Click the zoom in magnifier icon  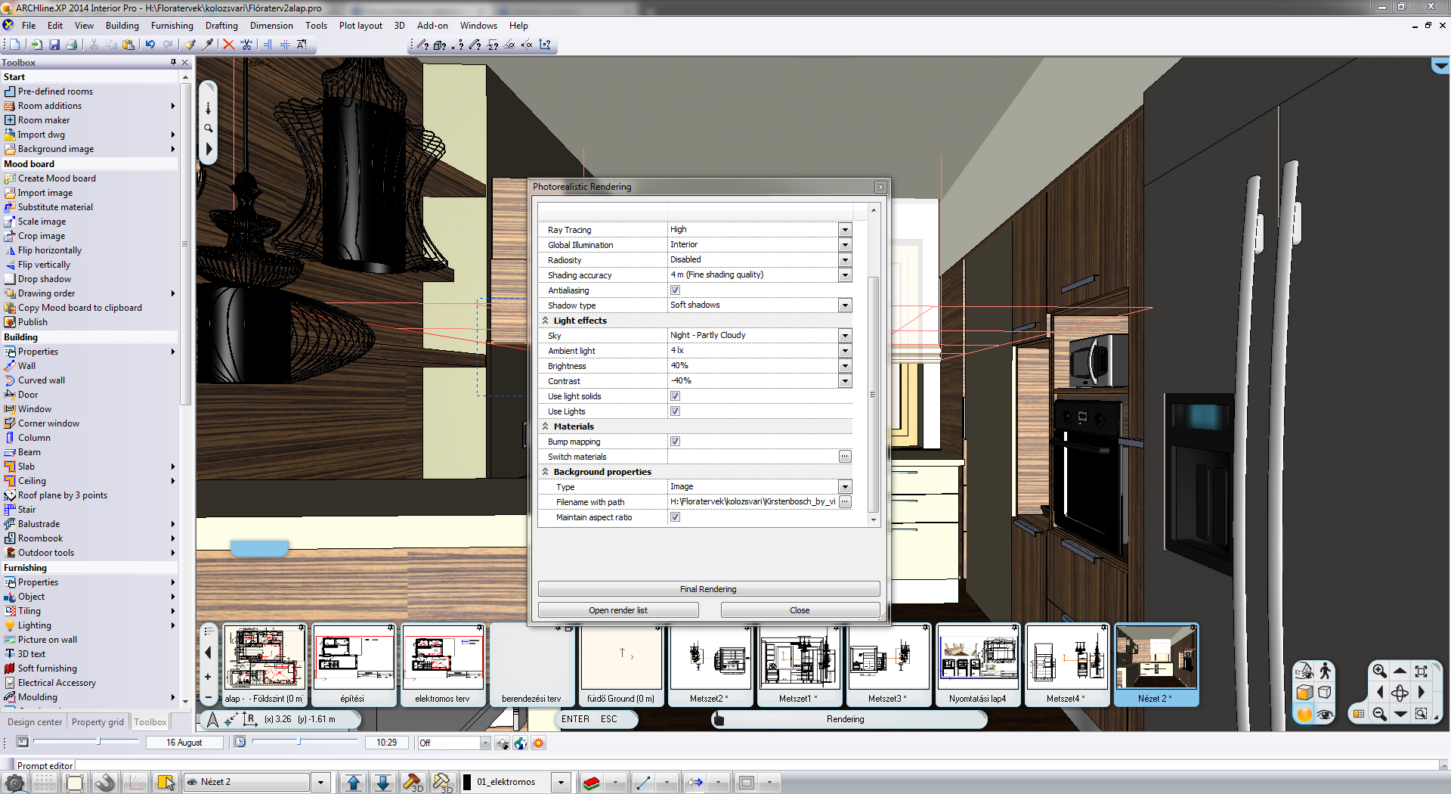tap(1379, 671)
